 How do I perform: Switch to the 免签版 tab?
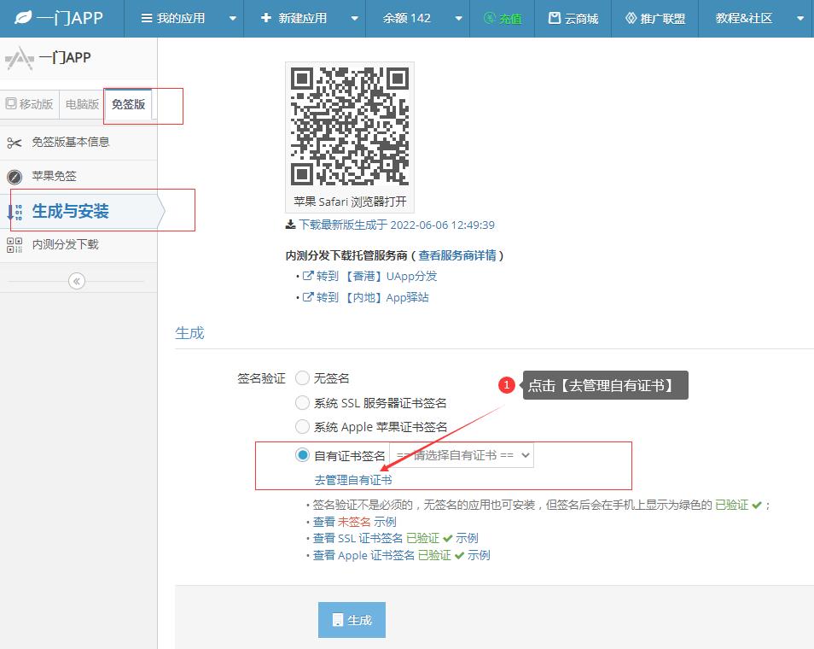pos(128,104)
